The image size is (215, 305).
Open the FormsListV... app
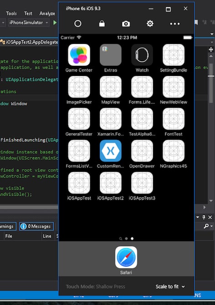click(x=79, y=151)
